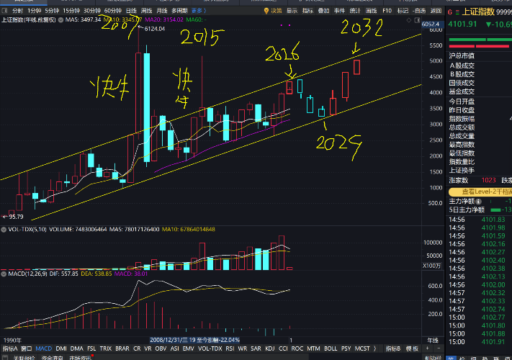
Task: Click the 标记 mark button
Action: pyautogui.click(x=403, y=11)
